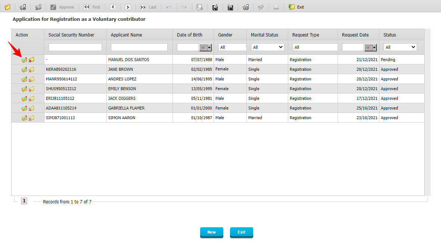The image size is (441, 244).
Task: Sort by the Request Type column header
Action: (306, 35)
